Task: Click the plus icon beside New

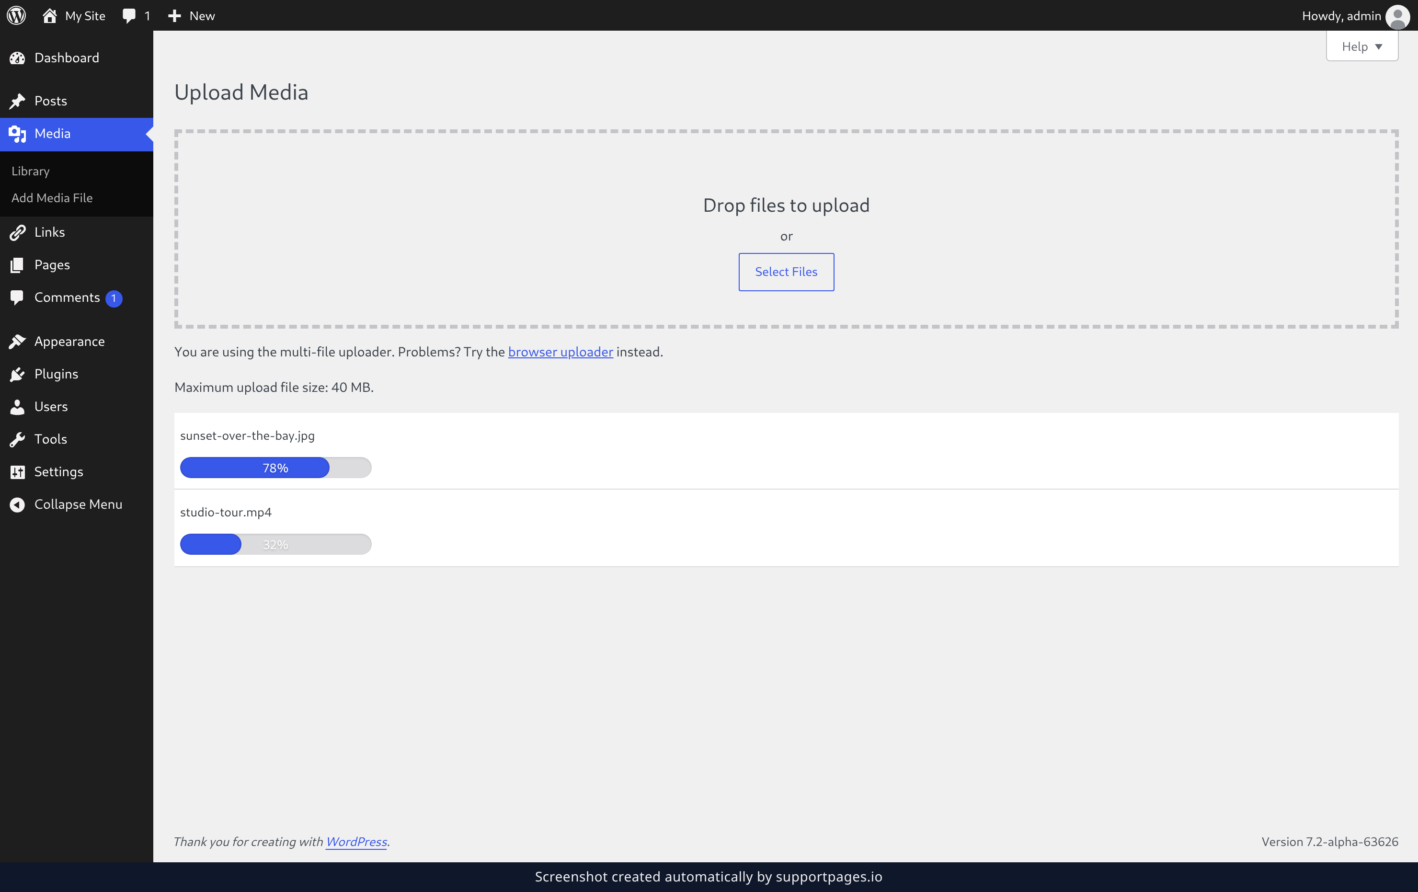Action: click(x=174, y=16)
